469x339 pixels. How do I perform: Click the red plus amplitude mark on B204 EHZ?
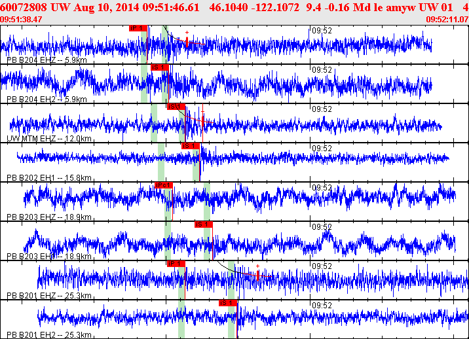click(x=187, y=32)
